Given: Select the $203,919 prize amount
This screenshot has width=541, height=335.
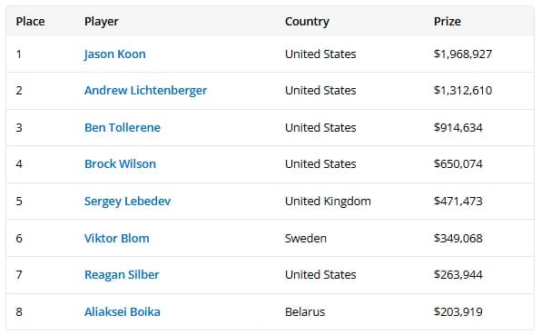Looking at the screenshot, I should tap(457, 312).
